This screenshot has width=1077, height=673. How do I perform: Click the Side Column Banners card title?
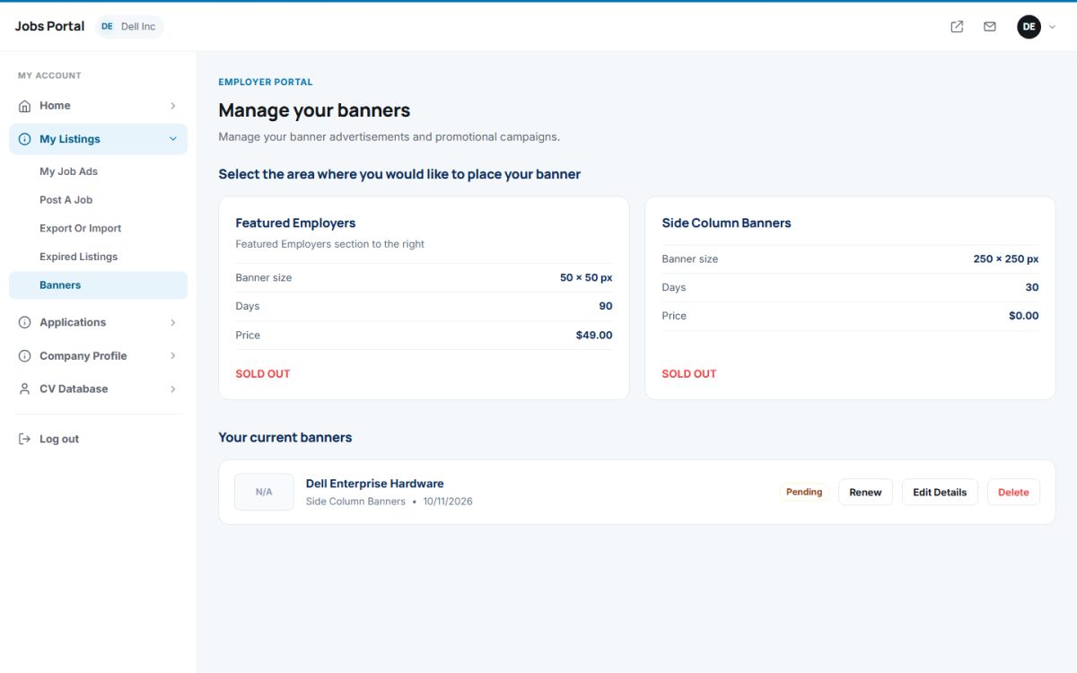pyautogui.click(x=726, y=223)
